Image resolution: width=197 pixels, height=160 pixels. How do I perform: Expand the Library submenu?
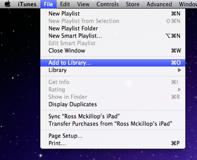(x=113, y=70)
